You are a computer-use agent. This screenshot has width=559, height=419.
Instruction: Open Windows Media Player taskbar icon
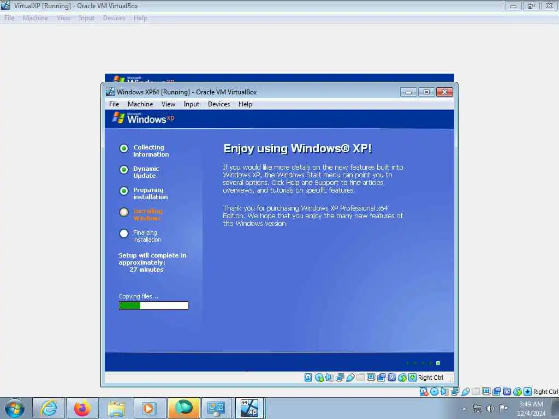pyautogui.click(x=150, y=408)
